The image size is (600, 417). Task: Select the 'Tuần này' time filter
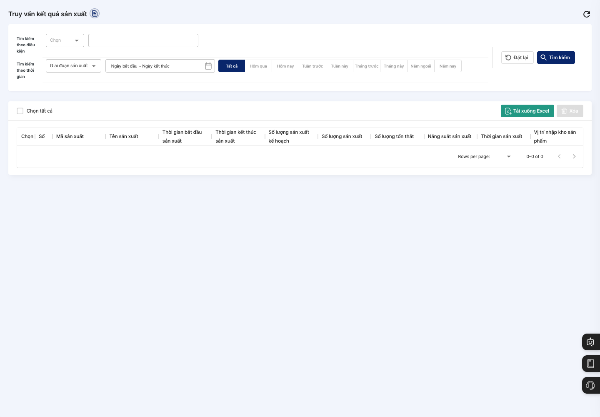coord(340,66)
